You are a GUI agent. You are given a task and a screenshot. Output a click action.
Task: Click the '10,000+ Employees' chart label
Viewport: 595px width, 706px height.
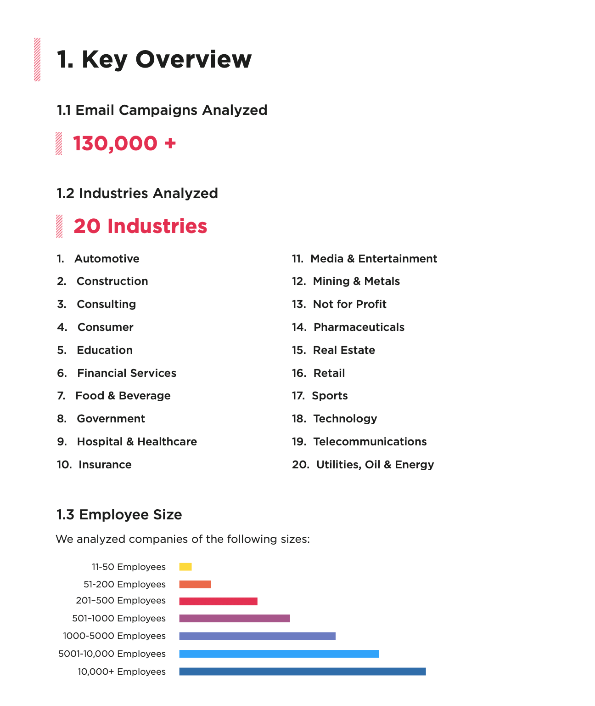click(122, 672)
